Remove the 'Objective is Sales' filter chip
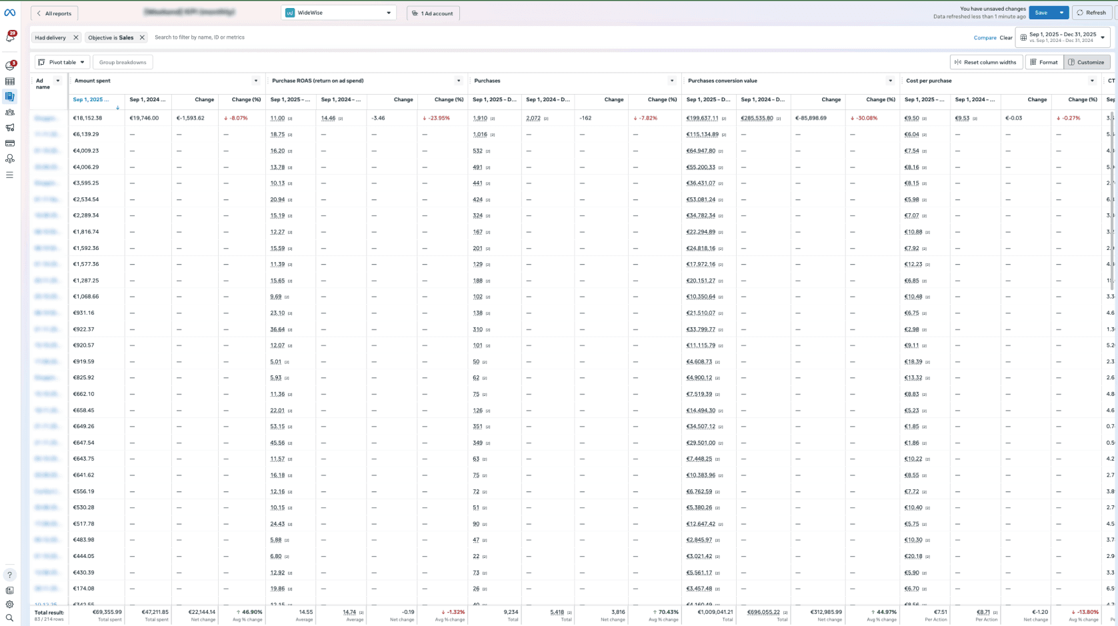Viewport: 1118px width, 626px height. click(141, 37)
